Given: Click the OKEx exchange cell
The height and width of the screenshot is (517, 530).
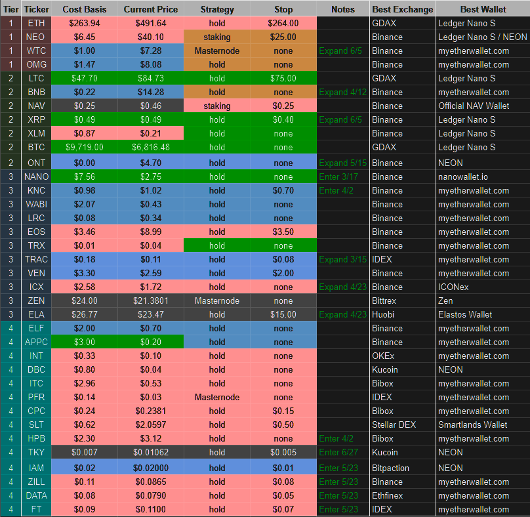Looking at the screenshot, I should click(403, 356).
